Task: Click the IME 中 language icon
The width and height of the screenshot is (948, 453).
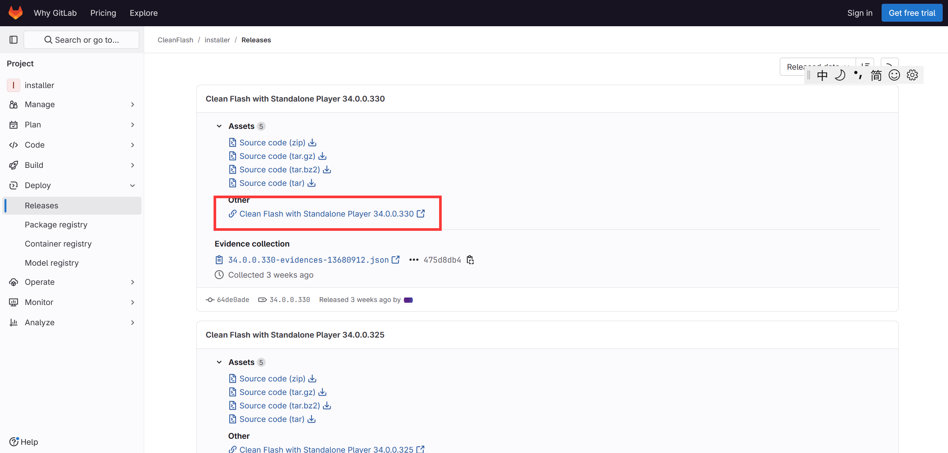Action: click(x=822, y=75)
